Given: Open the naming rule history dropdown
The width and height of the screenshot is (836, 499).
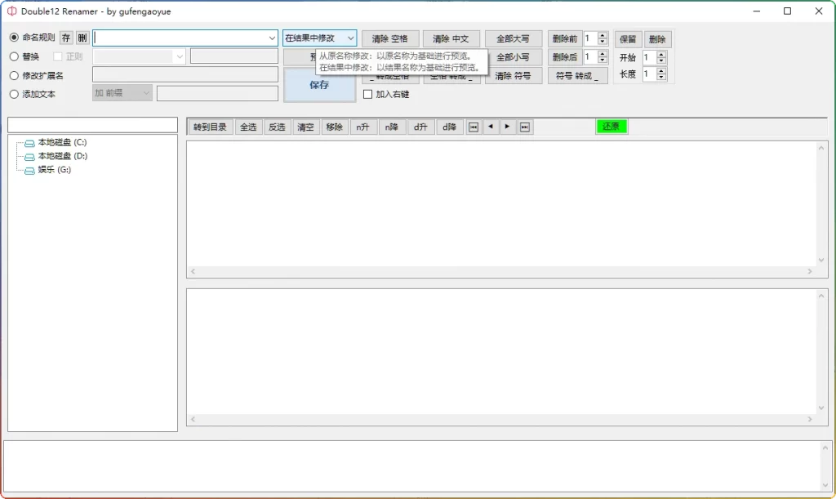Looking at the screenshot, I should (272, 38).
